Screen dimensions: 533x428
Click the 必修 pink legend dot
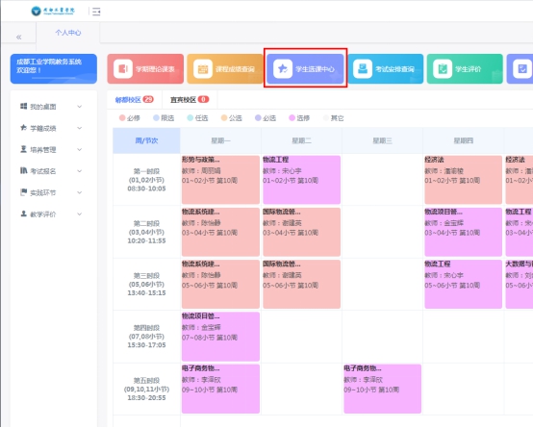122,117
